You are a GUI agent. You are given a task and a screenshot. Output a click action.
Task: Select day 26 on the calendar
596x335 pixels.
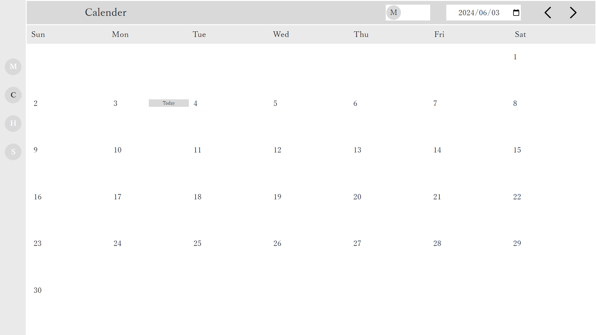[x=277, y=243]
